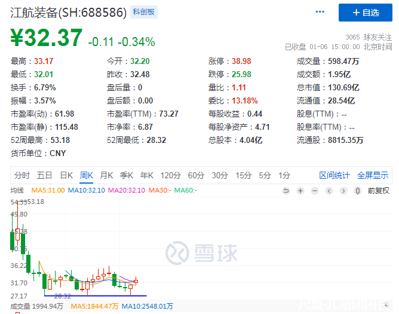Click the 成交量 1994.94万 volume label

(x=36, y=306)
